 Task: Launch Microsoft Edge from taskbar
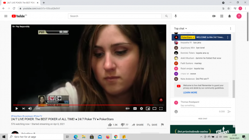75,137
